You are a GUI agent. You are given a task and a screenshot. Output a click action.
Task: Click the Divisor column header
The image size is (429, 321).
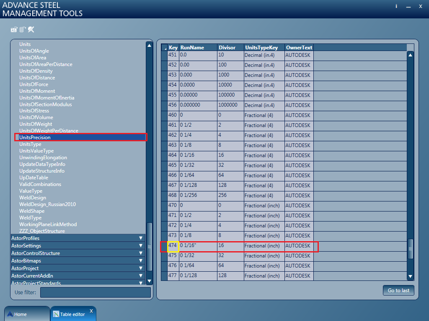(x=231, y=48)
